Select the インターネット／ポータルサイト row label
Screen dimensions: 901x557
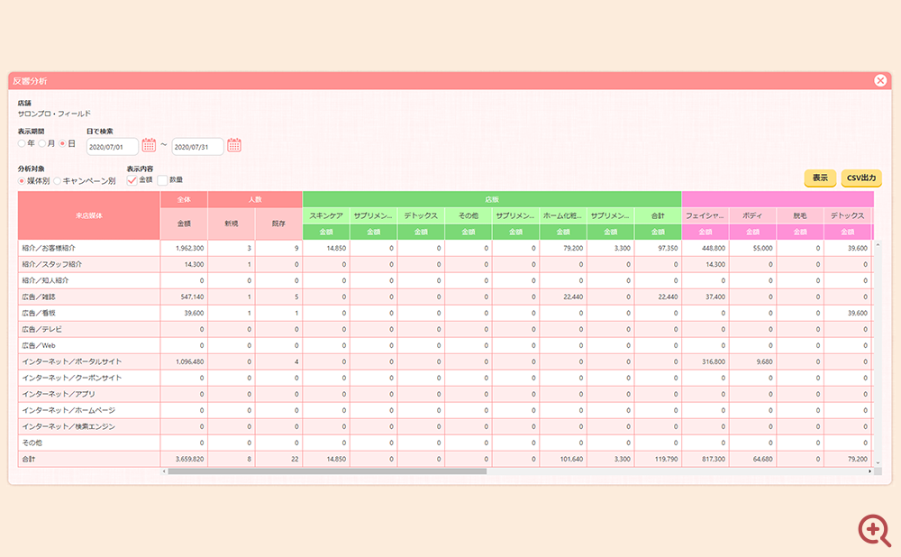(72, 361)
